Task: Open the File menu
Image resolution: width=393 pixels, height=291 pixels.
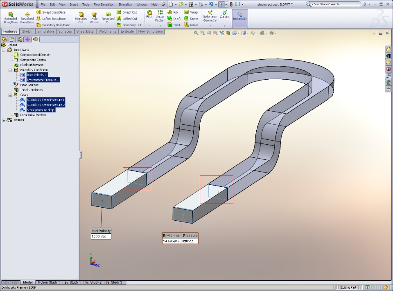Action: [43, 4]
